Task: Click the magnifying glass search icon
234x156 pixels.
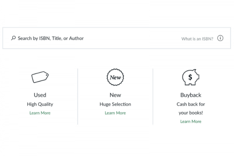Action: (13, 38)
